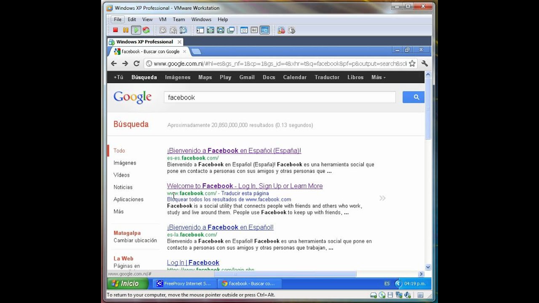This screenshot has height=303, width=539.
Task: Bookmark page with star icon
Action: 412,64
